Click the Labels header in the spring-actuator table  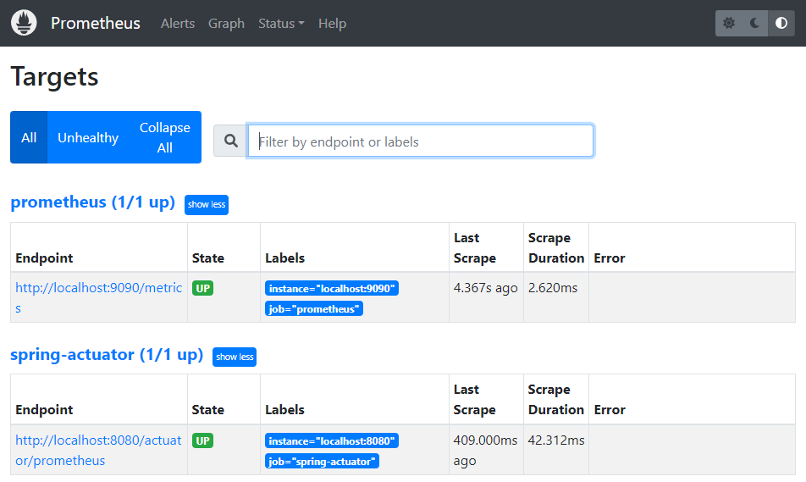click(x=284, y=410)
